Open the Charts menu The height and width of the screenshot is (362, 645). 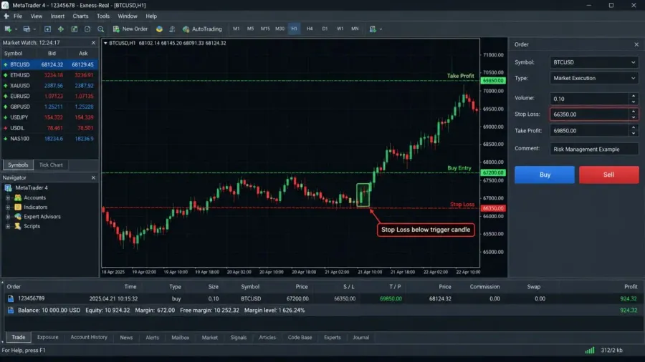[x=80, y=16]
